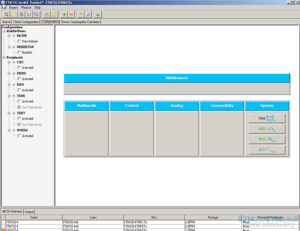
Task: Sort table by Series column header
Action: pyautogui.click(x=34, y=217)
